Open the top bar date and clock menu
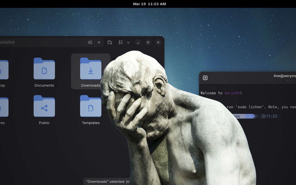The image size is (296, 185). pos(149,4)
